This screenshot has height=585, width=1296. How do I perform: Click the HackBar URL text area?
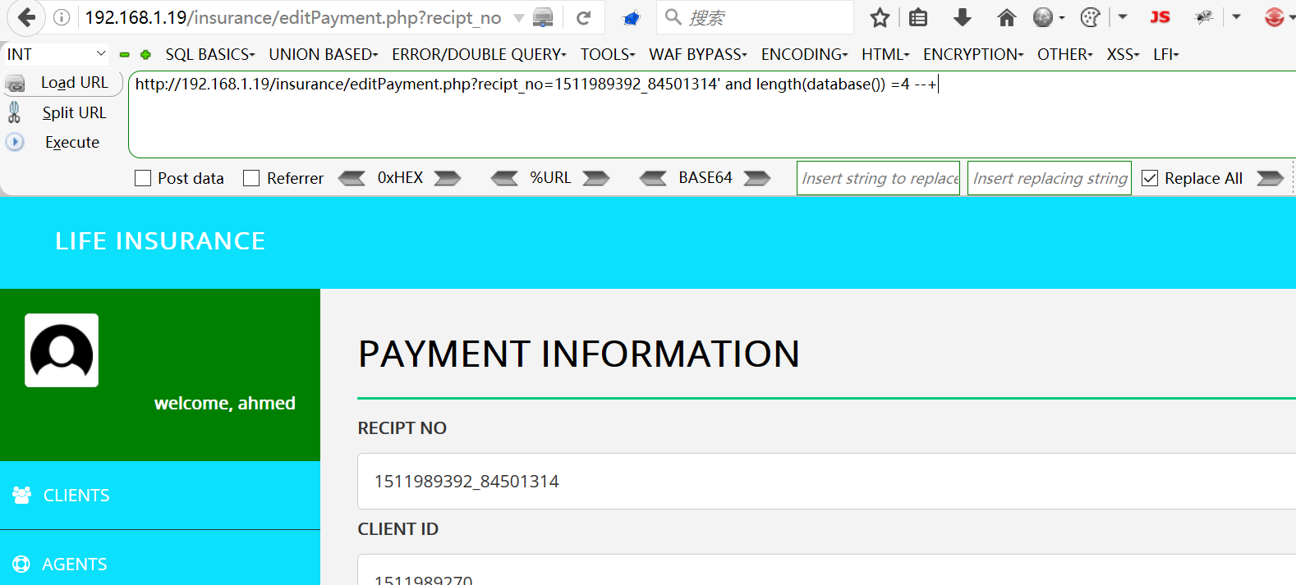(x=713, y=114)
